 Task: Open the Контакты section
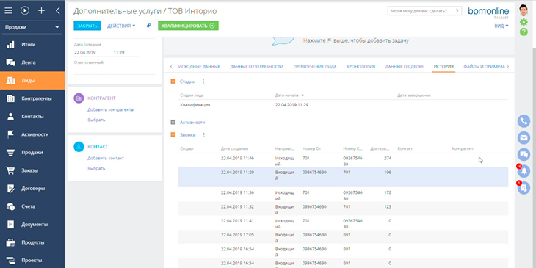click(32, 117)
